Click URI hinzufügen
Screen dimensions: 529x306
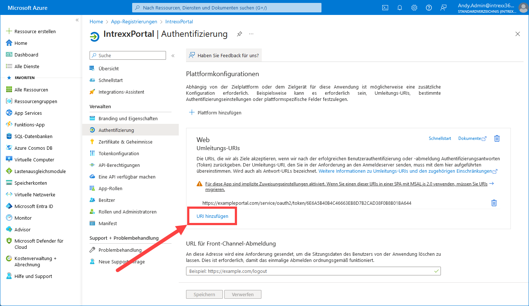tap(212, 216)
